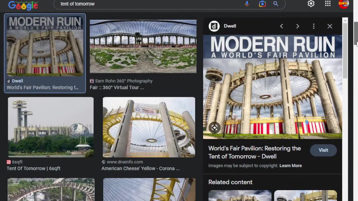Image resolution: width=358 pixels, height=201 pixels.
Task: Click the 'Related content' heading
Action: 230,182
